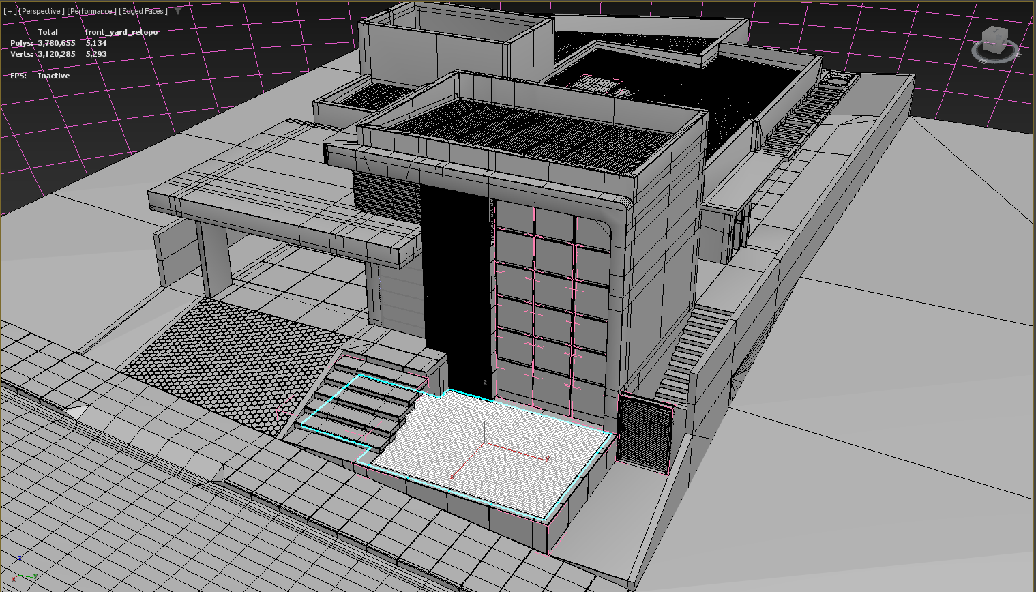
Task: Open the [+] general viewport menu
Action: pyautogui.click(x=10, y=11)
